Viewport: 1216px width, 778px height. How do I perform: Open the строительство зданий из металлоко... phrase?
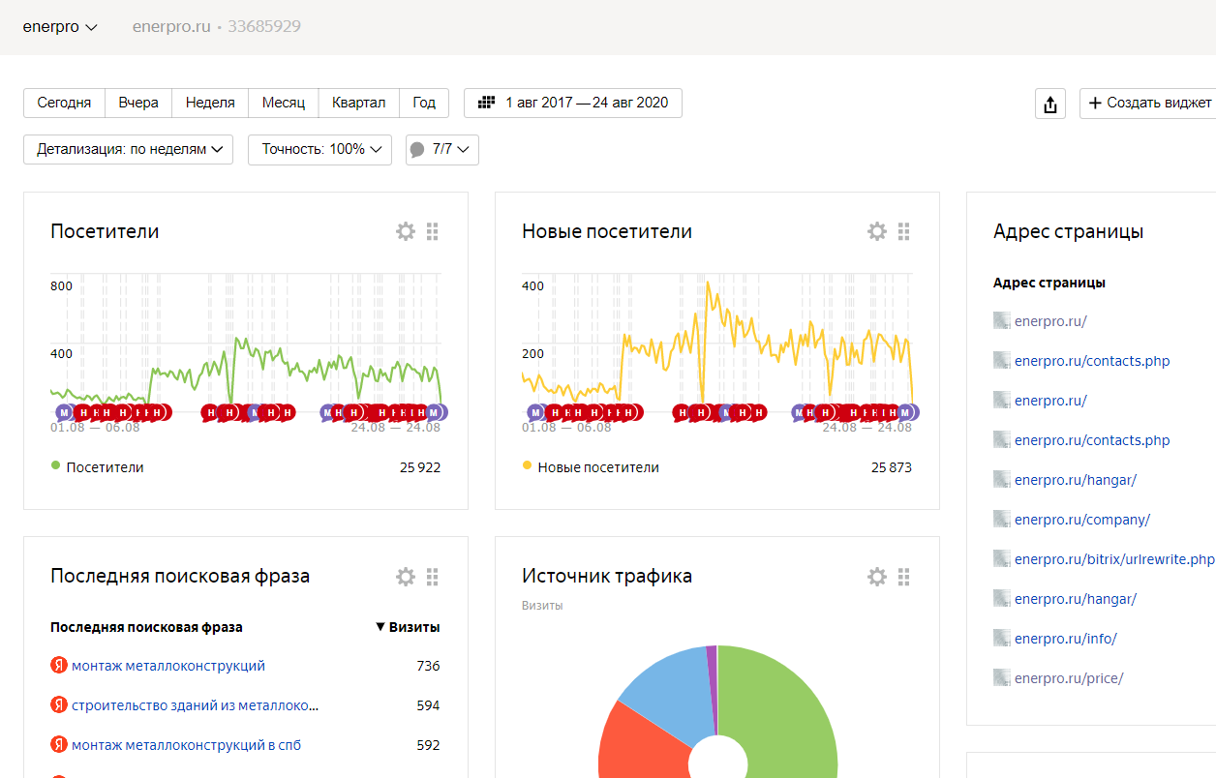196,705
